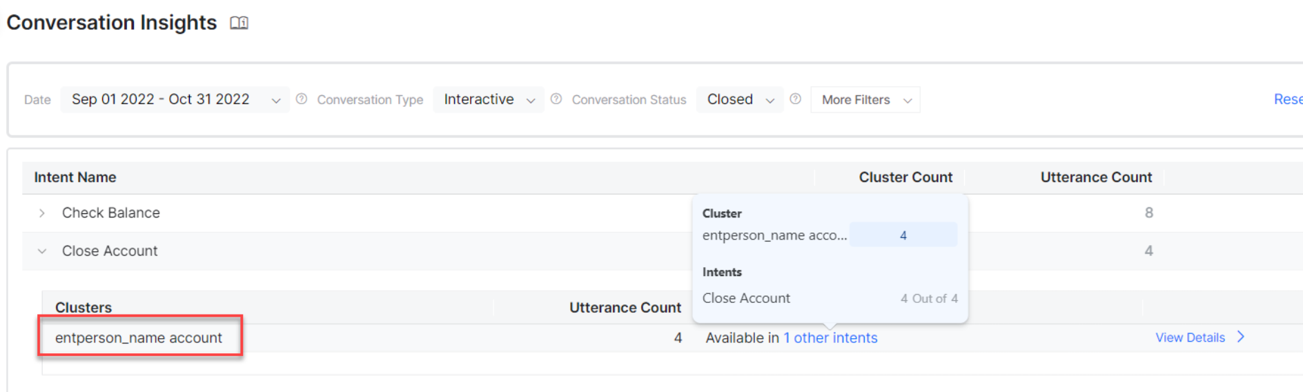Click the help icon after Conversation Type filter
Screen dimensions: 1303x392
556,99
